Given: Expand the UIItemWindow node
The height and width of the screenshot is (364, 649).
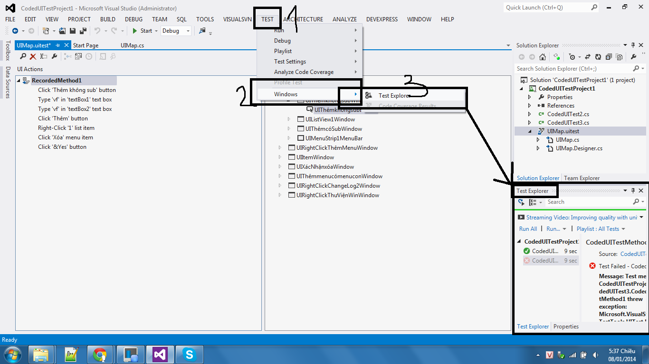Looking at the screenshot, I should [x=280, y=157].
